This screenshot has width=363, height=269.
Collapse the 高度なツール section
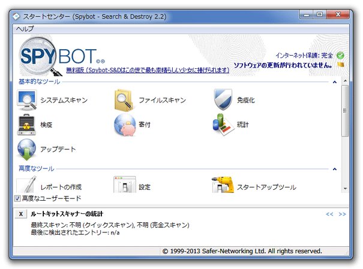(x=335, y=169)
